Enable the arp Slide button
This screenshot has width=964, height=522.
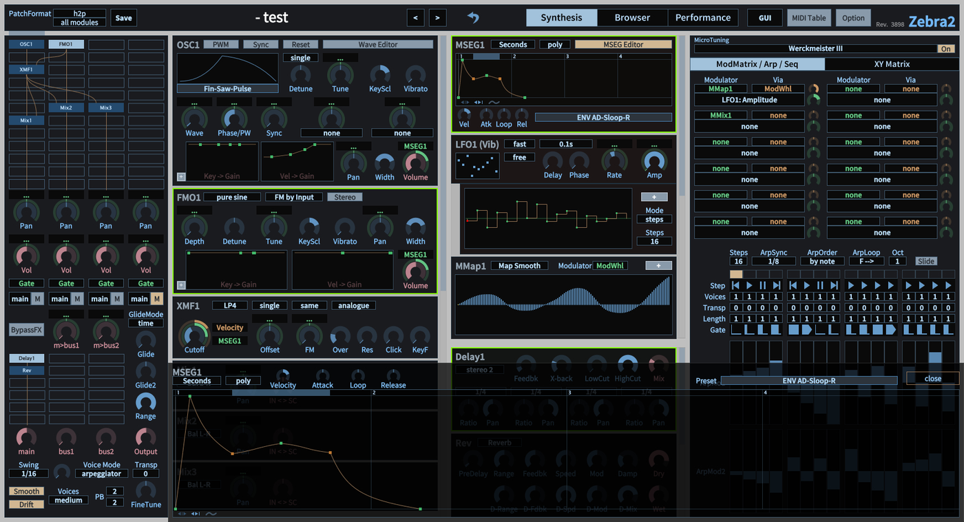tap(926, 261)
